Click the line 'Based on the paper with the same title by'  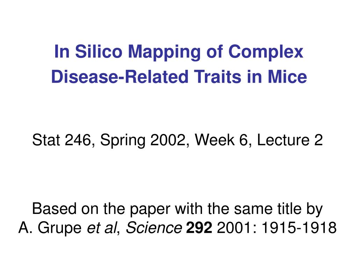pos(177,209)
